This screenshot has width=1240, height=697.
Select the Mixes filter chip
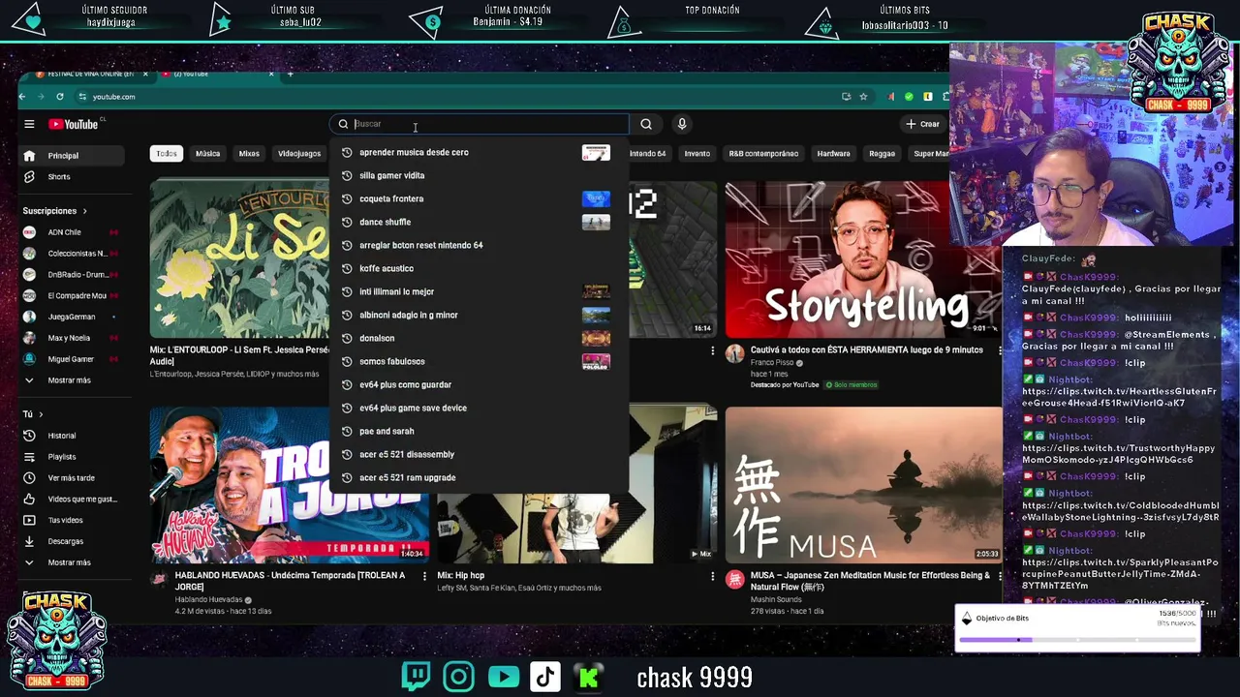point(249,153)
